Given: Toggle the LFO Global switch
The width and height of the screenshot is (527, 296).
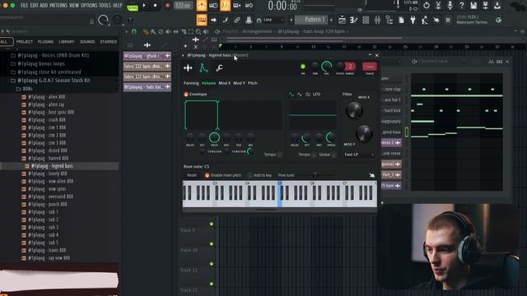Looking at the screenshot, I should 333,155.
